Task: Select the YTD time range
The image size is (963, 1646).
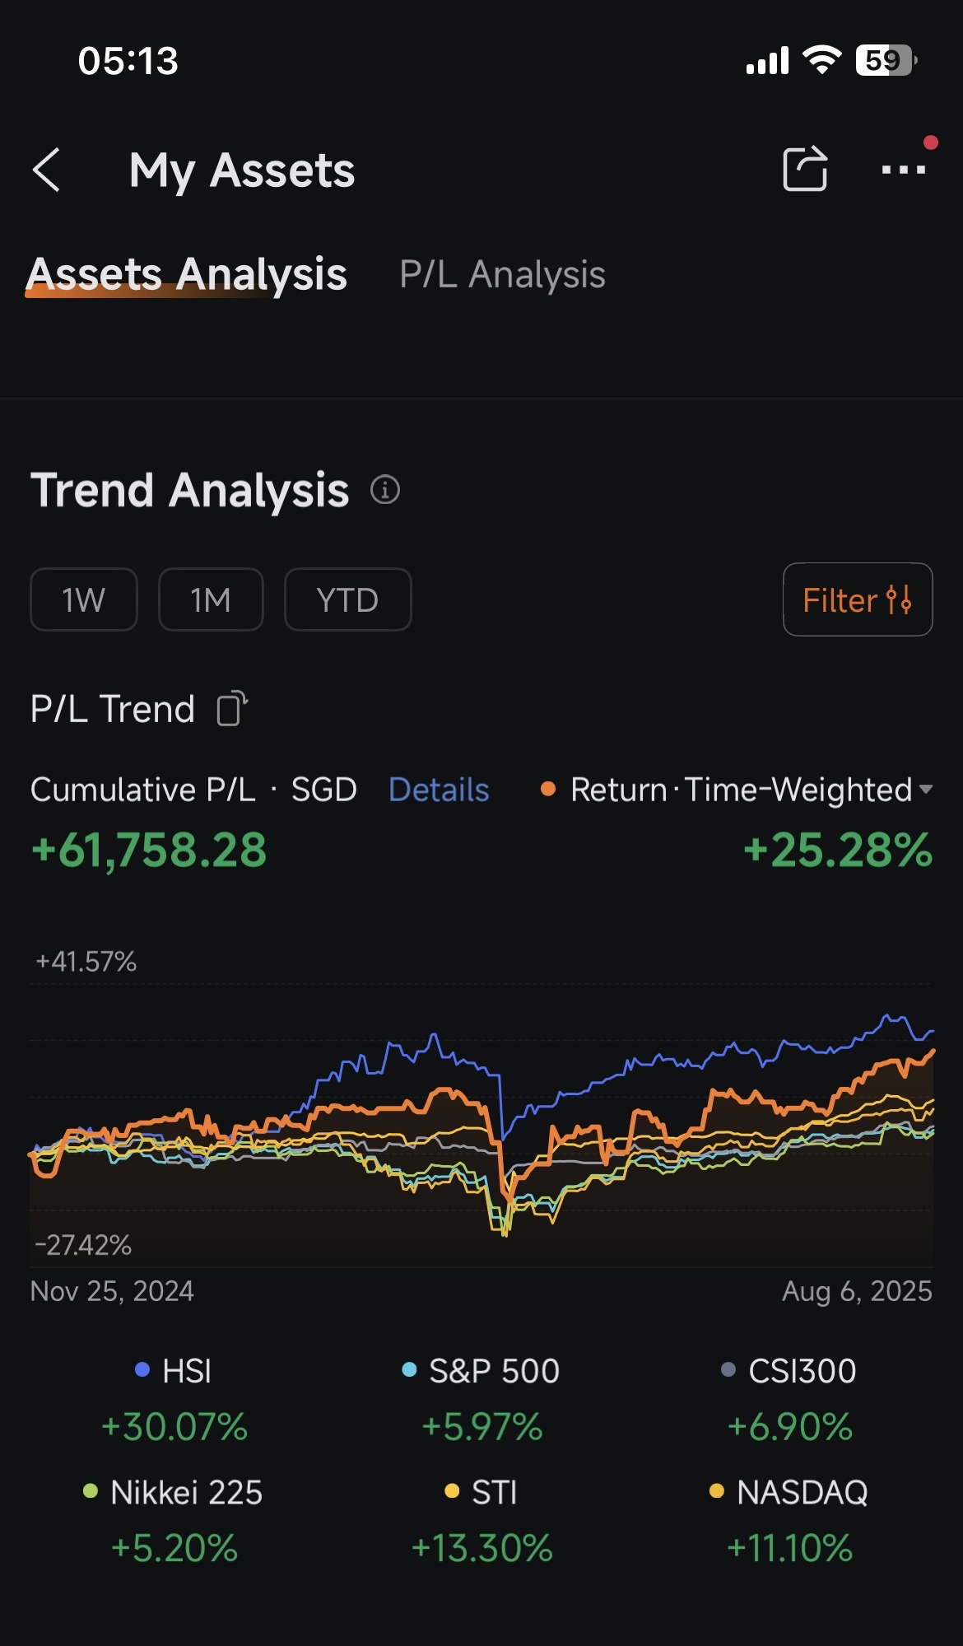Action: (347, 599)
